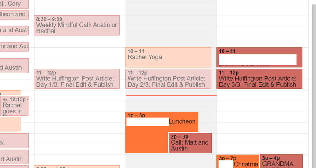Click the redacted dark red 10 – 11 event
The height and width of the screenshot is (168, 316).
(259, 58)
